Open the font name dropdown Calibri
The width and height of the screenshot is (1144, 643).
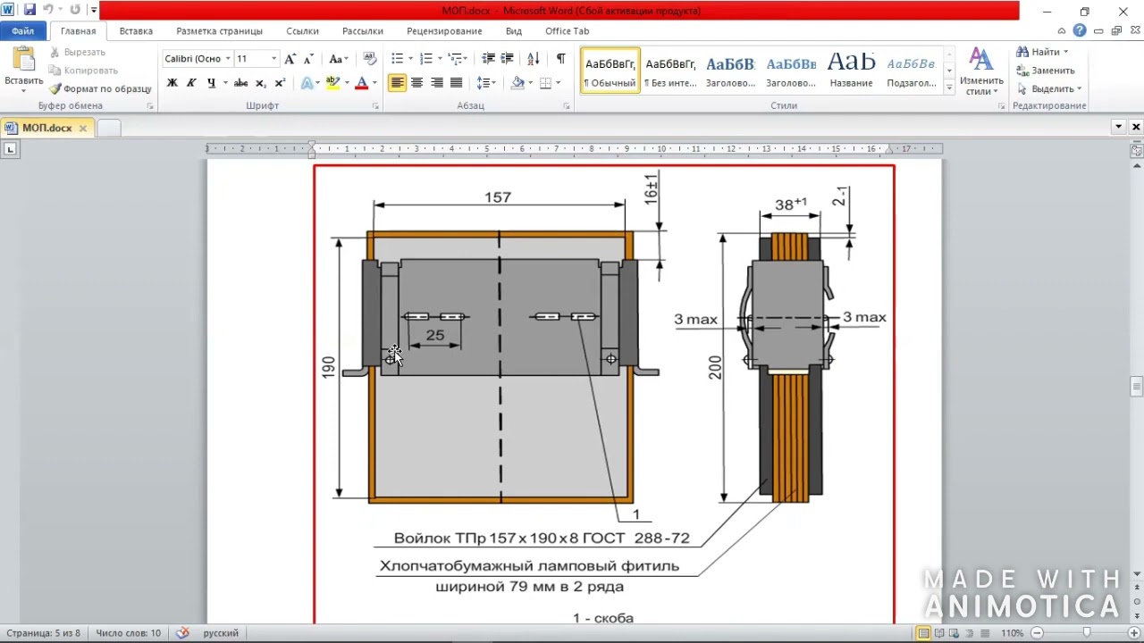228,58
